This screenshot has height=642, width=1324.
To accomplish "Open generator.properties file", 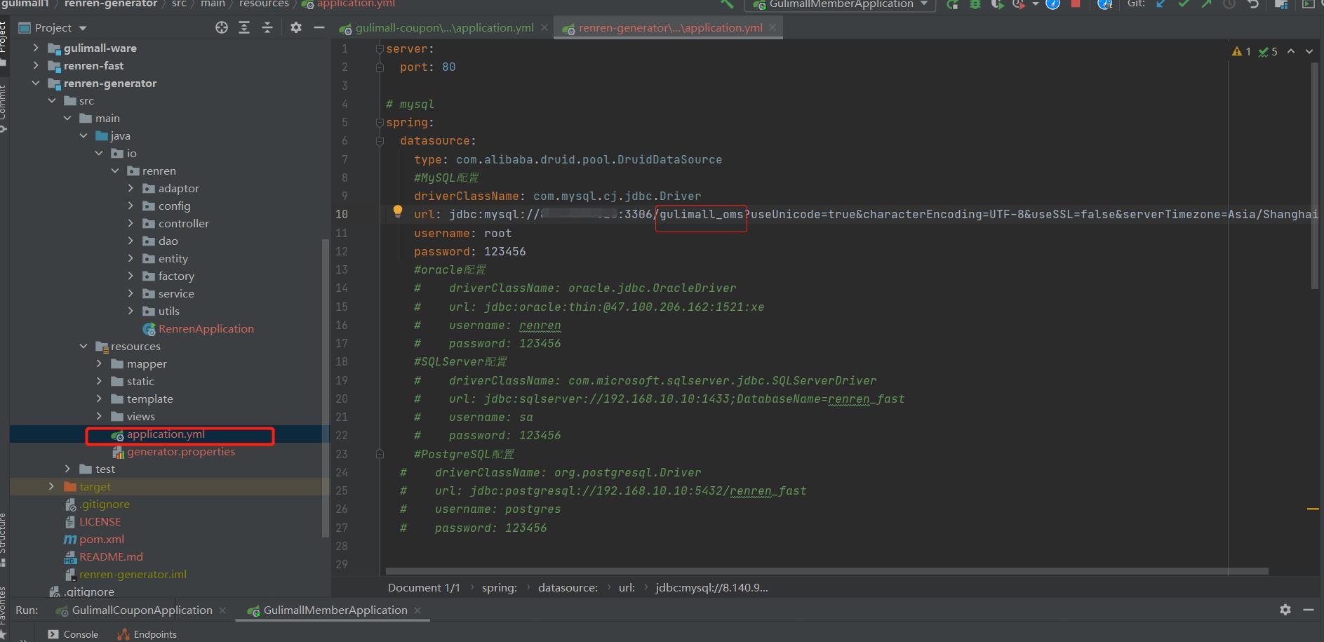I will coord(180,452).
